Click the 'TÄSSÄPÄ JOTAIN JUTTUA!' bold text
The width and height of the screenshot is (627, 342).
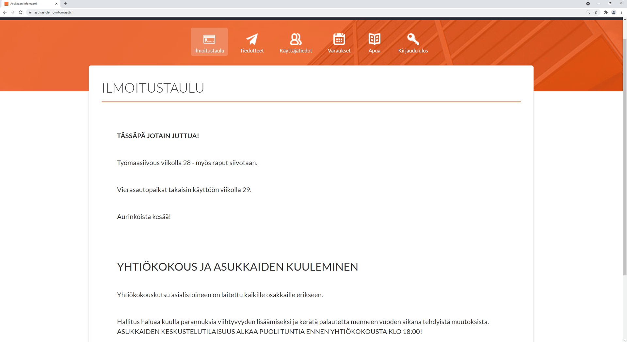[158, 136]
